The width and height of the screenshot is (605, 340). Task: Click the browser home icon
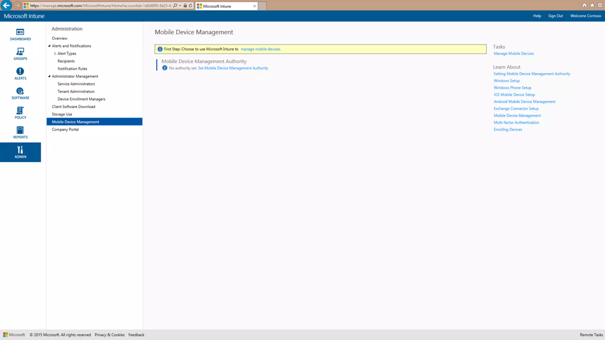[584, 5]
